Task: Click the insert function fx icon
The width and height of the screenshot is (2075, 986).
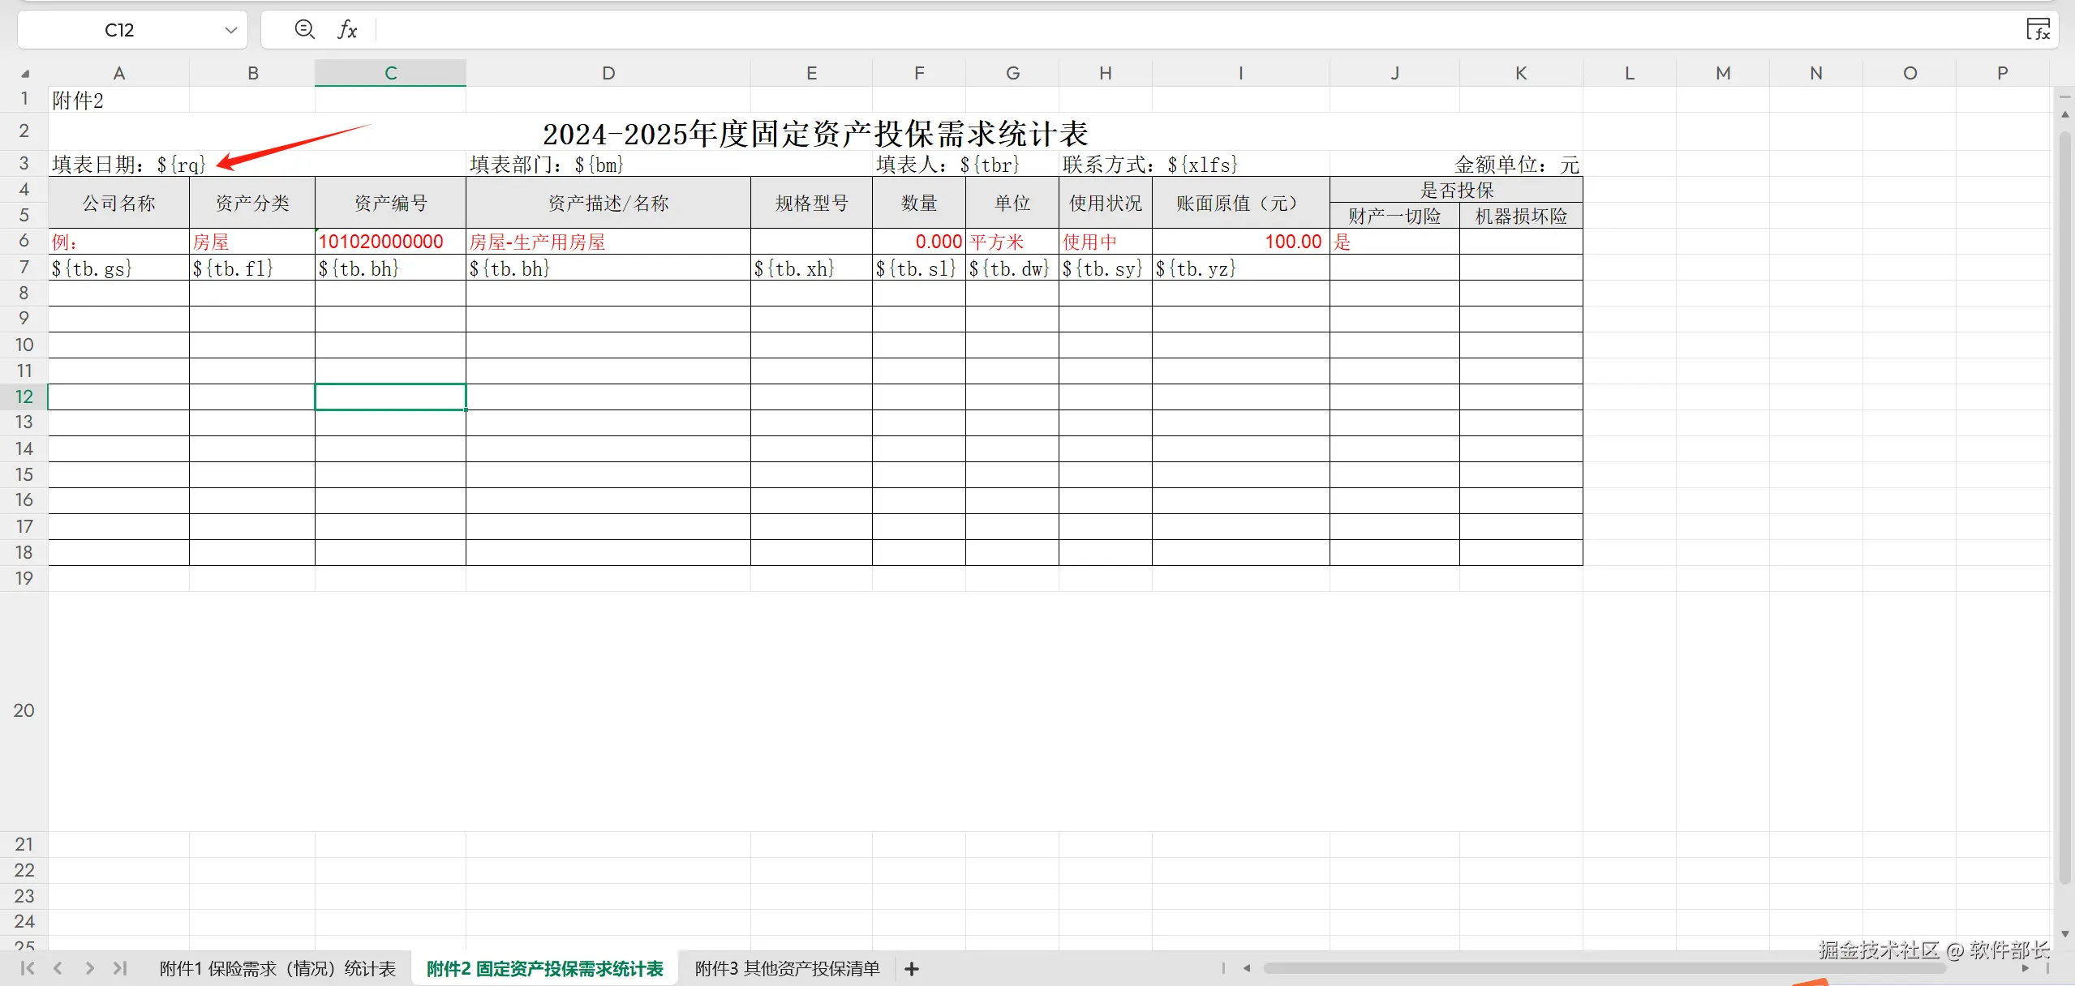Action: [x=347, y=30]
